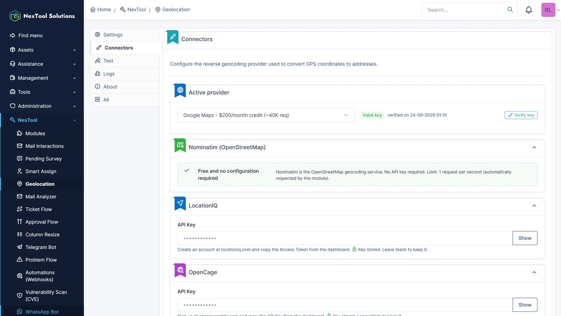Expand the Assets sidebar menu
561x316 pixels.
42,50
